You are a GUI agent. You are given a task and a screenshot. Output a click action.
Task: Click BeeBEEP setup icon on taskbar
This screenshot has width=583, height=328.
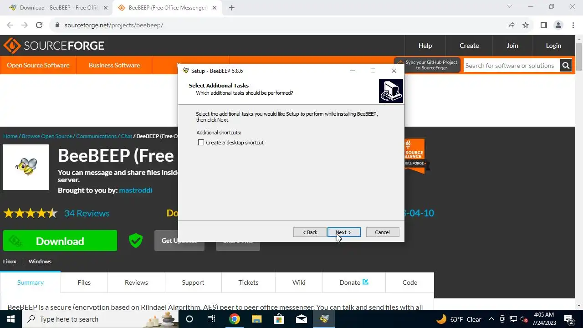click(324, 319)
